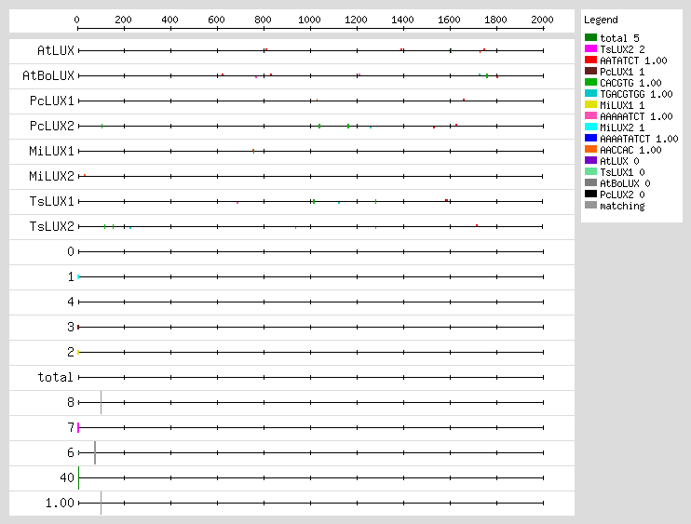
Task: Select the AtBoLUX row label
Action: tap(47, 75)
